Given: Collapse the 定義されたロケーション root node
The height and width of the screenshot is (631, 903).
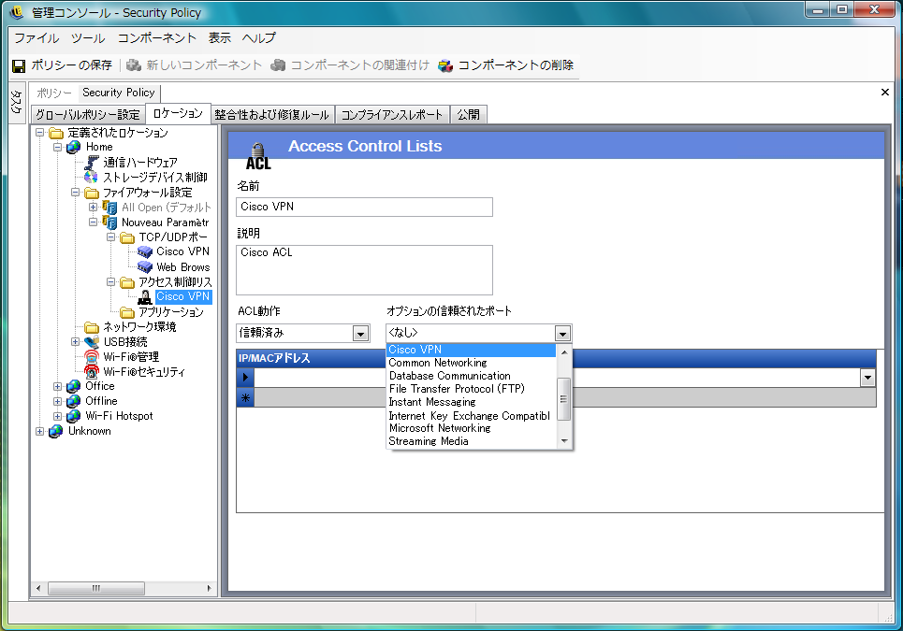Looking at the screenshot, I should (39, 133).
